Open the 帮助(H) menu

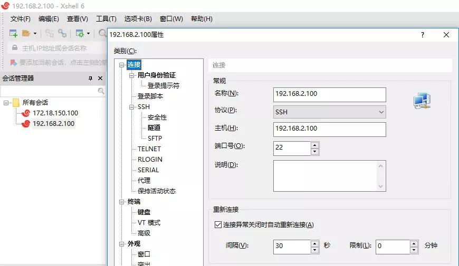click(x=202, y=19)
